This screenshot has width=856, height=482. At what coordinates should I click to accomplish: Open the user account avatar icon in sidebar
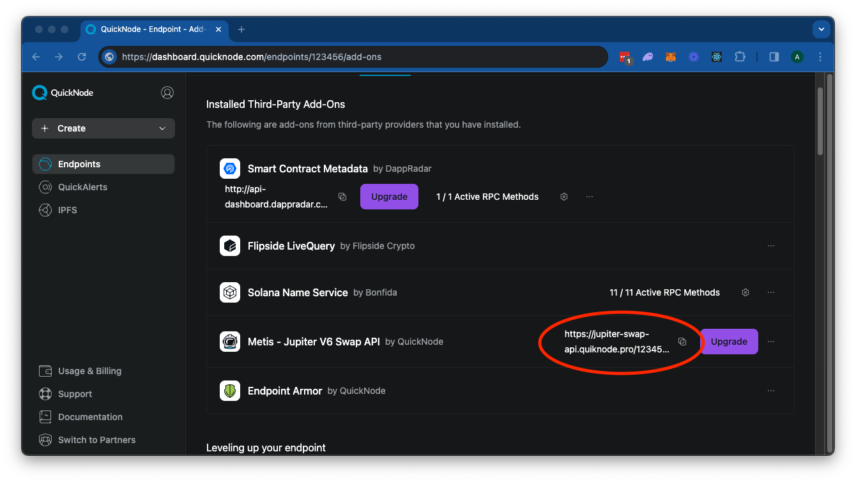pyautogui.click(x=167, y=93)
